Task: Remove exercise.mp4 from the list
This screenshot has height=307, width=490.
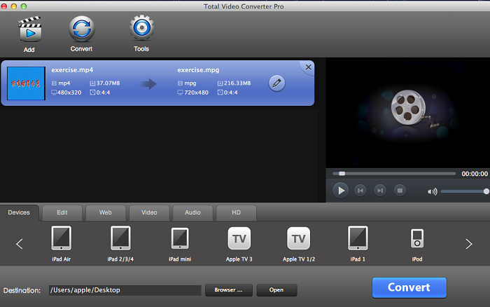Action: point(308,67)
